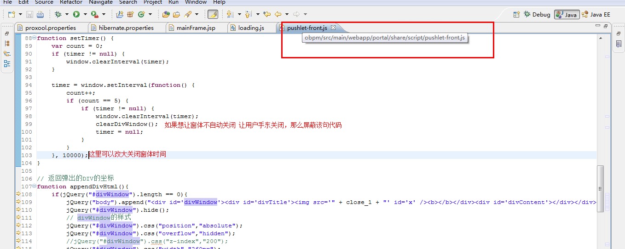
Task: Open the Edit menu
Action: tap(23, 2)
